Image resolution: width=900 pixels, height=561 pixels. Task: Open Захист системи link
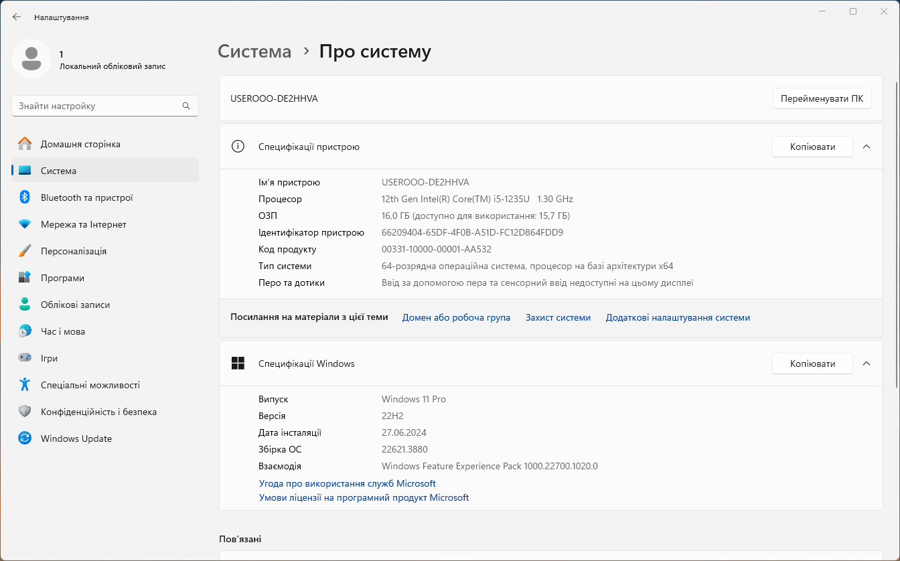(x=558, y=317)
